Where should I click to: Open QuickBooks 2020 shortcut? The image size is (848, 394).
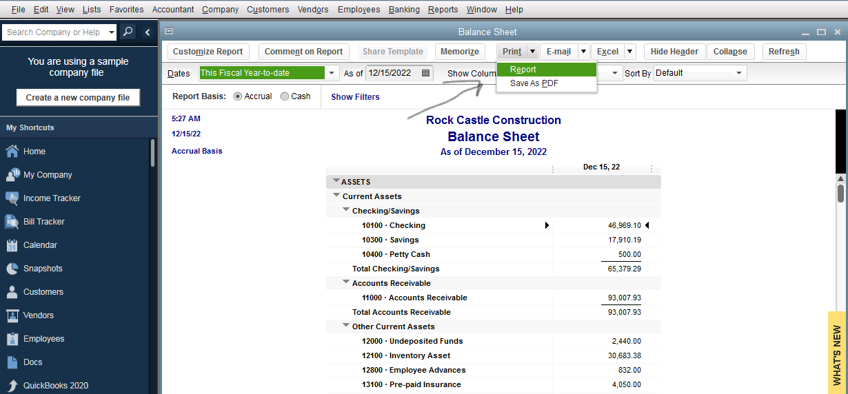(x=56, y=386)
